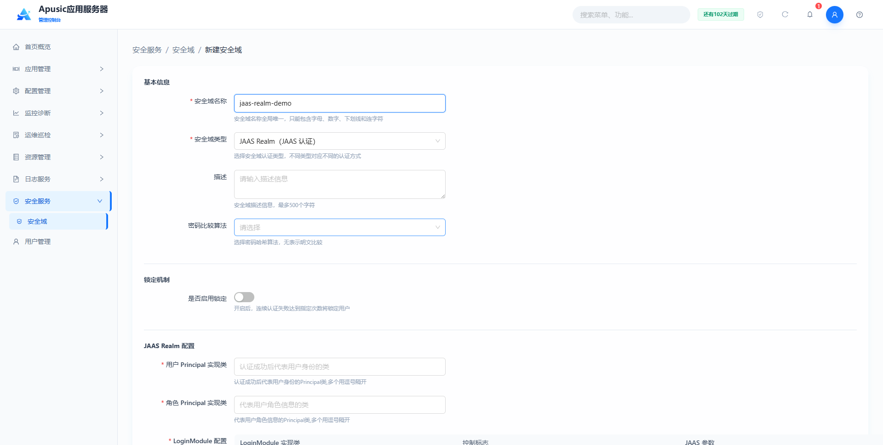Focus the 安全域名称 input field
Image resolution: width=883 pixels, height=445 pixels.
[340, 103]
